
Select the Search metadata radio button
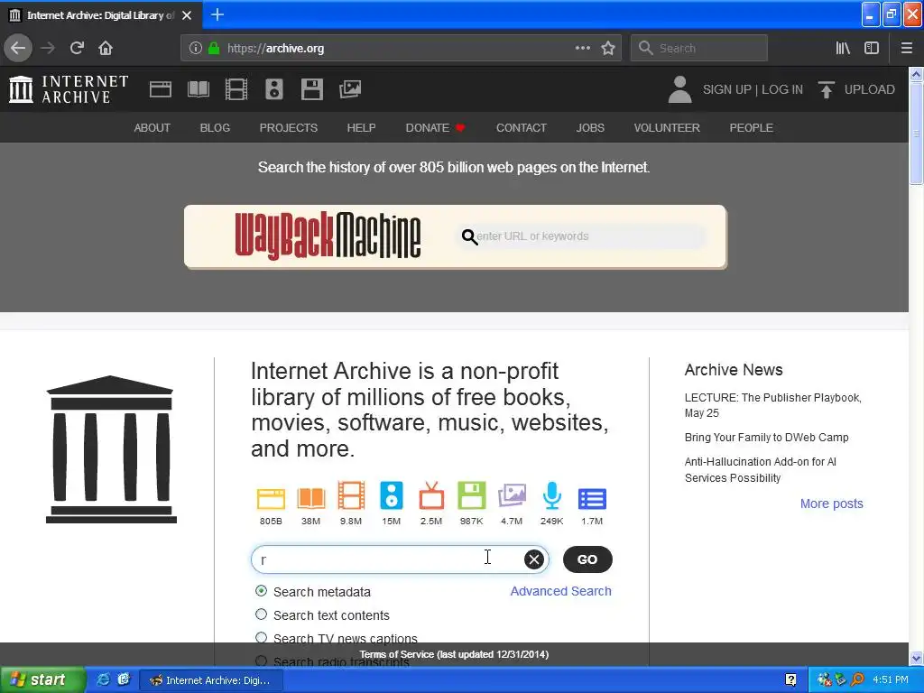tap(261, 590)
